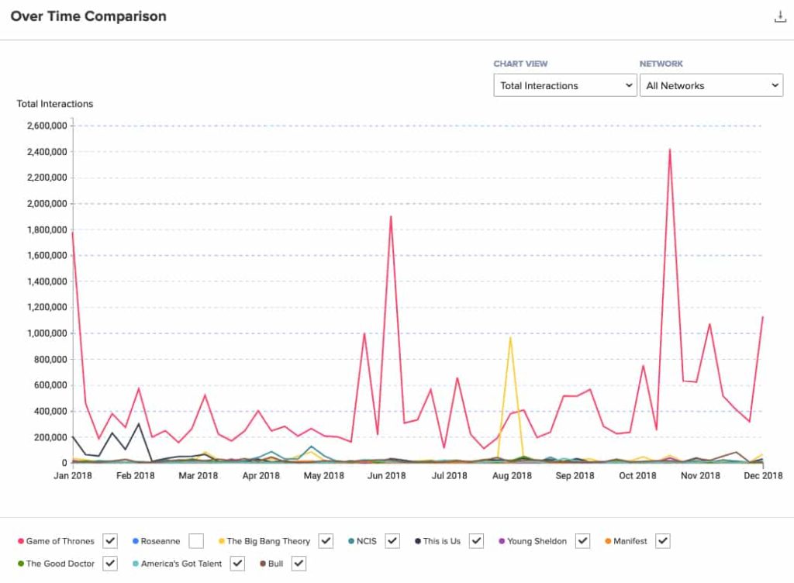Click the Big Bang Theory yellow legend dot
The height and width of the screenshot is (583, 794).
[221, 541]
